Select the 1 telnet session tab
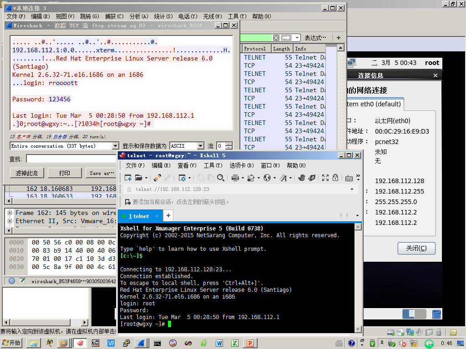This screenshot has height=349, width=466. click(x=139, y=216)
